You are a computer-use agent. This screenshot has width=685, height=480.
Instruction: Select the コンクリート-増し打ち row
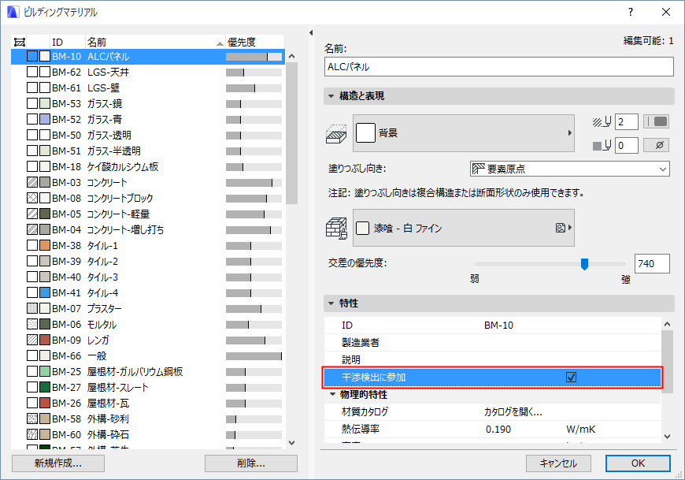(148, 229)
